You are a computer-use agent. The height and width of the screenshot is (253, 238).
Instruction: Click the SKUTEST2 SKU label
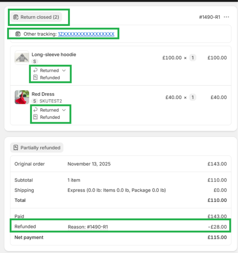(51, 101)
